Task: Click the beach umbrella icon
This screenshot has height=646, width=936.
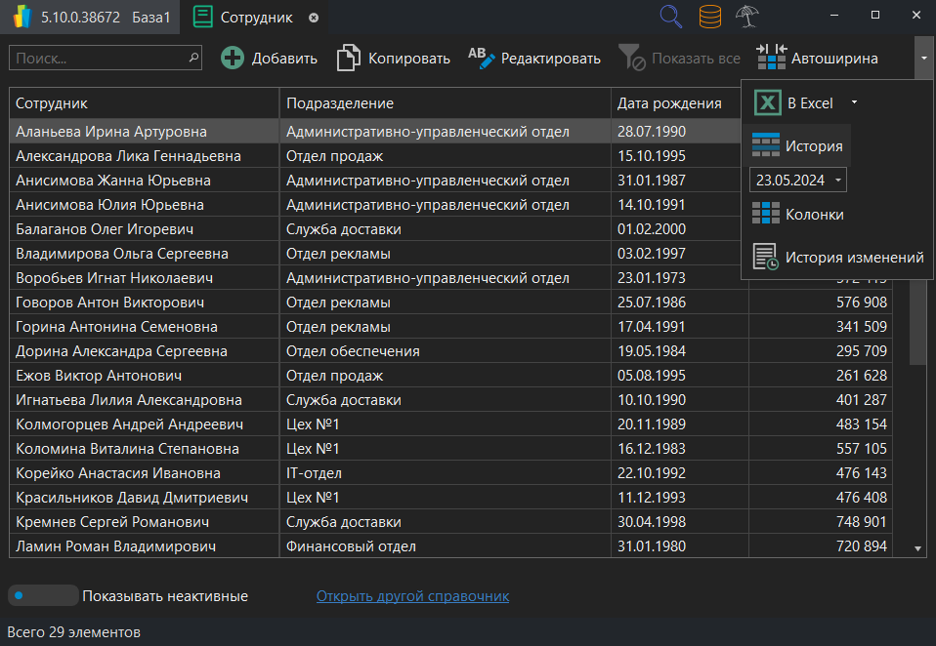Action: tap(748, 17)
